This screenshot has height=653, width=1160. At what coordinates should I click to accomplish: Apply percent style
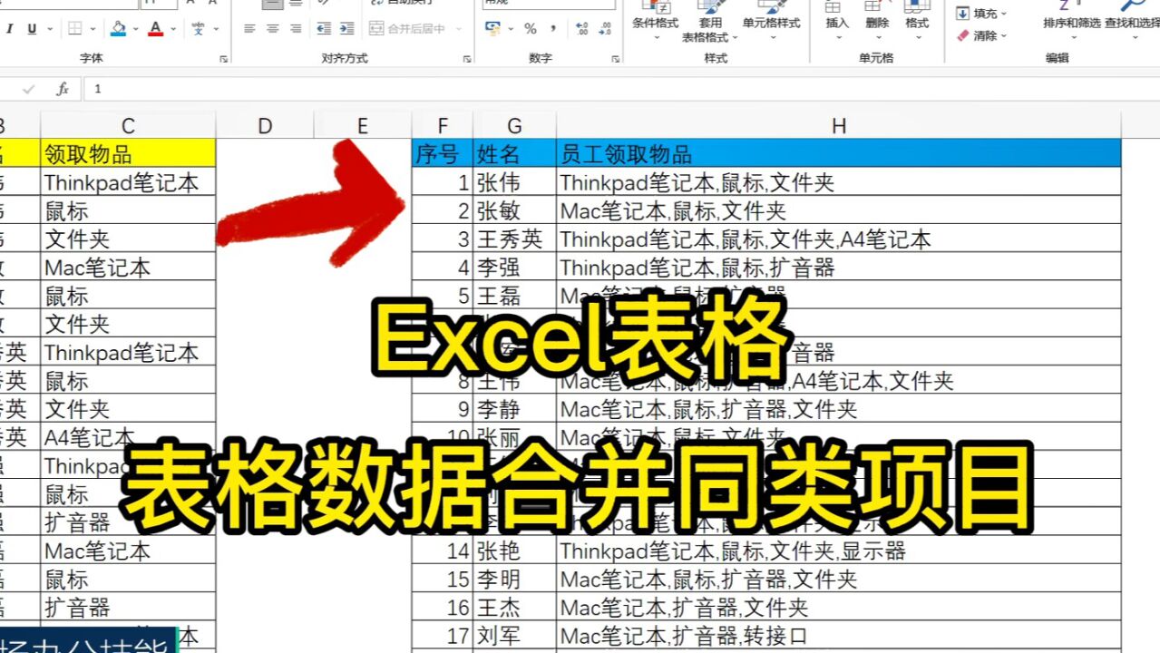(531, 29)
